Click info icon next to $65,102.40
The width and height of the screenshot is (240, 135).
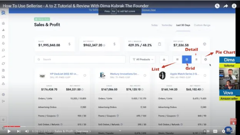pyautogui.click(x=202, y=89)
